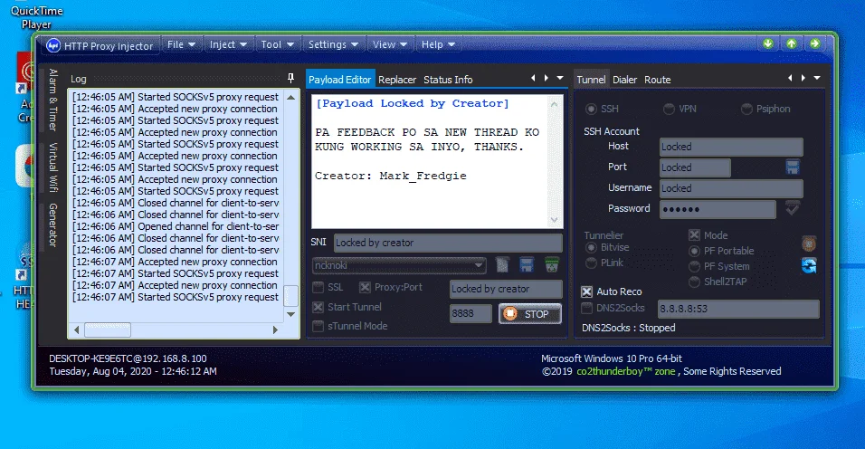Switch to the Dialer tab
This screenshot has width=865, height=449.
(624, 80)
